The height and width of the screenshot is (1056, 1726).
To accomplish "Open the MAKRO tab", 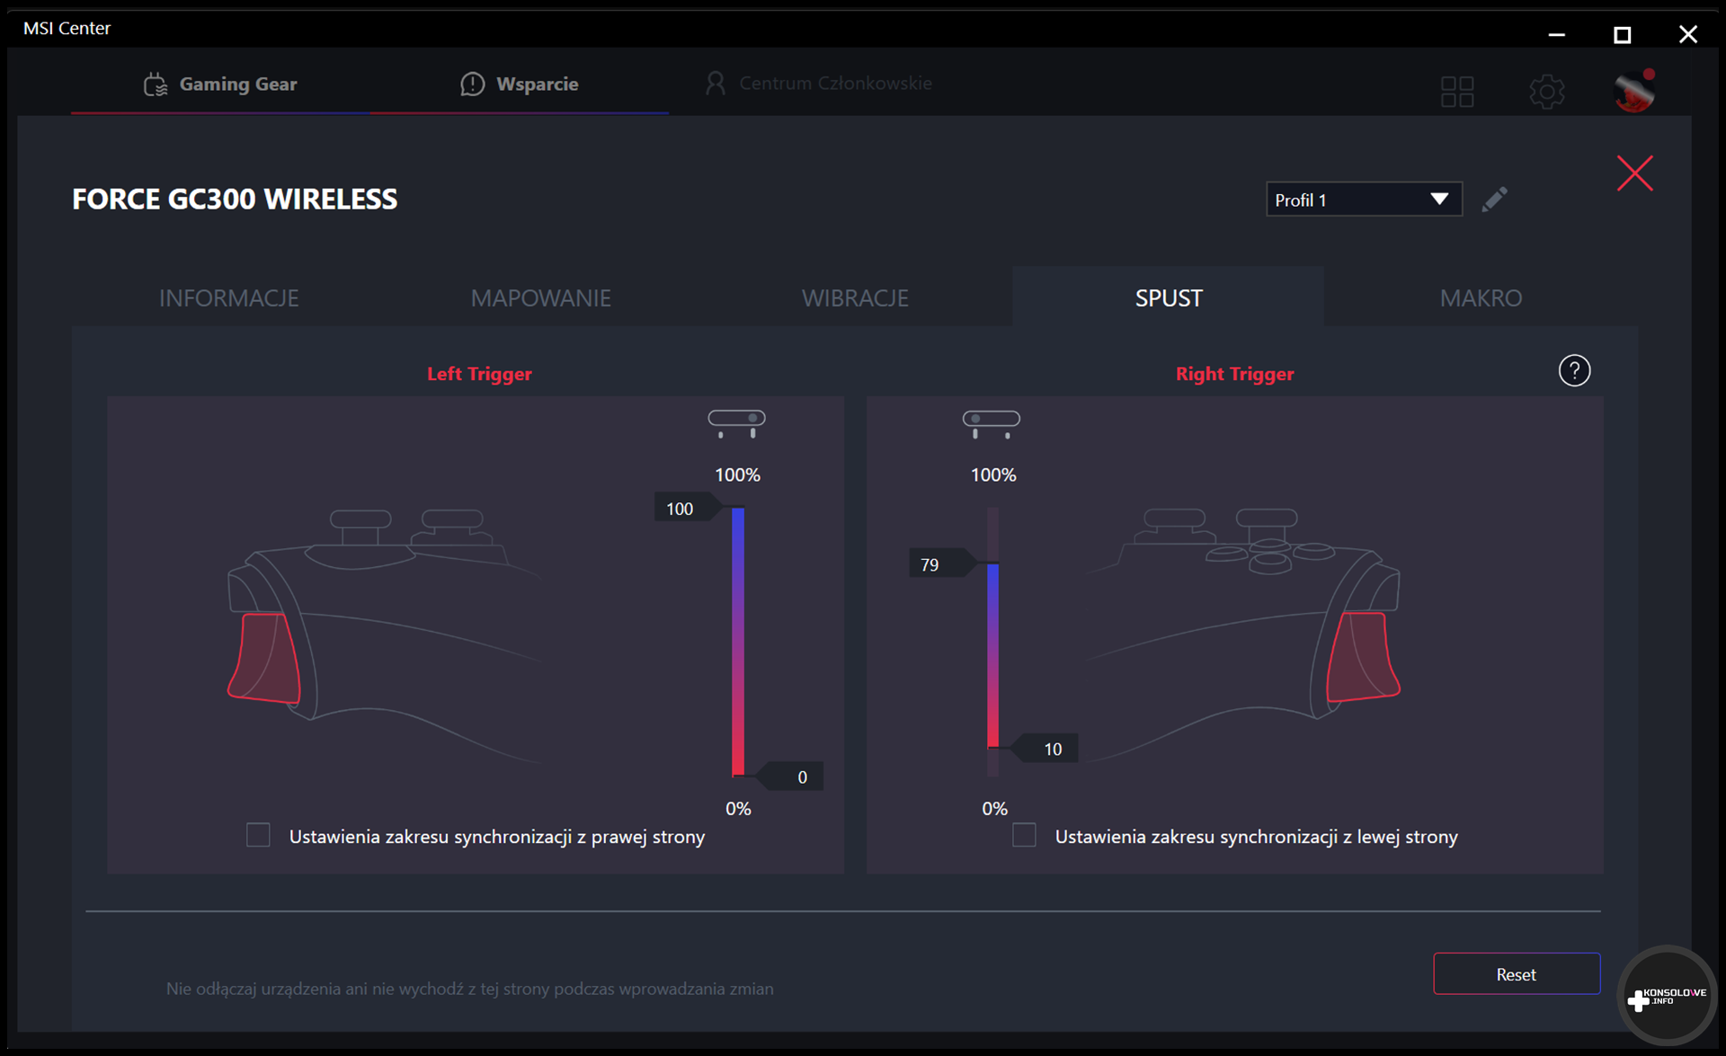I will [1480, 298].
